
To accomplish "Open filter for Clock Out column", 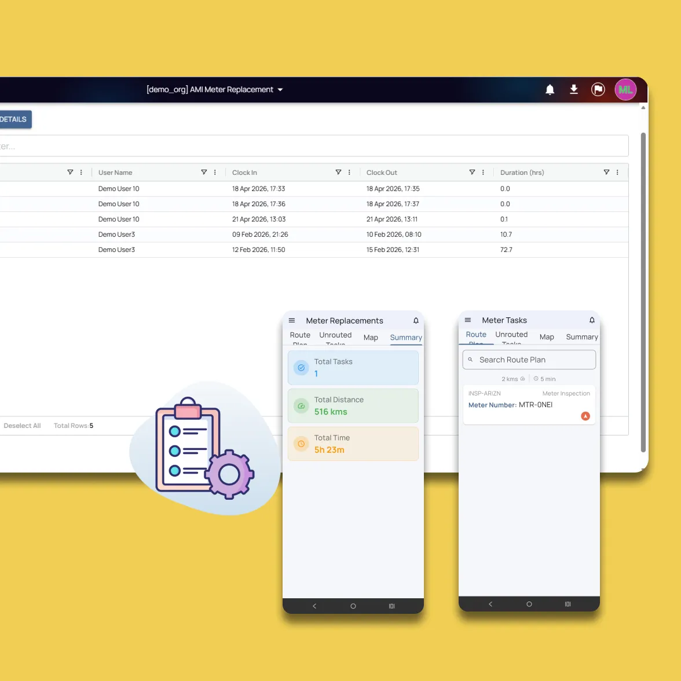I will 472,172.
